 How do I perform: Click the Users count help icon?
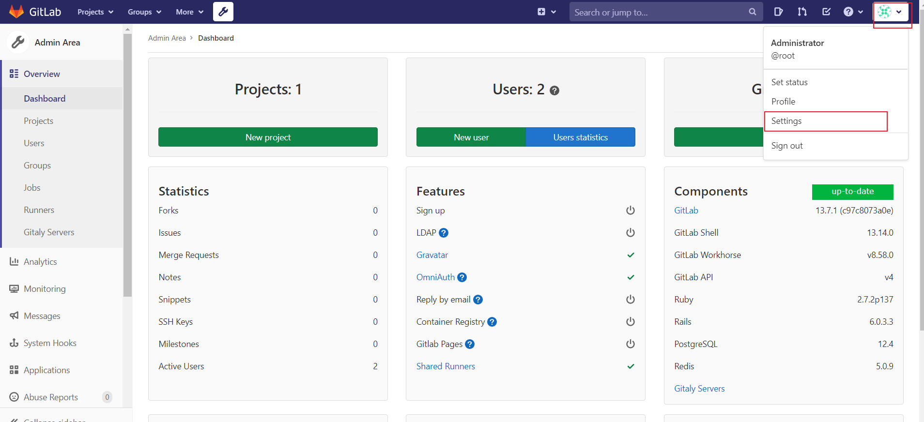[x=554, y=90]
